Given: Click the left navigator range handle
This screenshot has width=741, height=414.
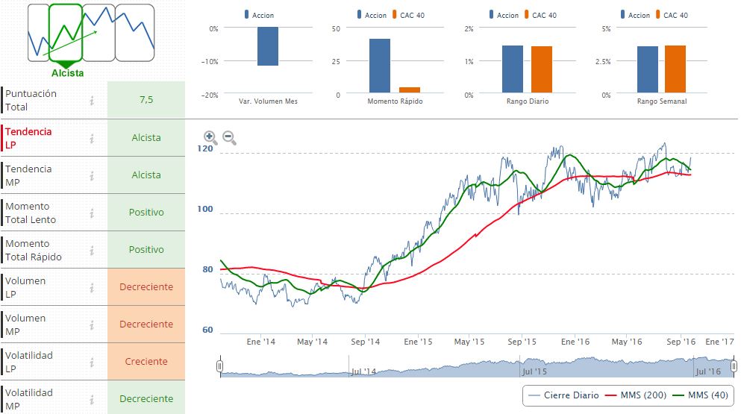Looking at the screenshot, I should pyautogui.click(x=219, y=366).
